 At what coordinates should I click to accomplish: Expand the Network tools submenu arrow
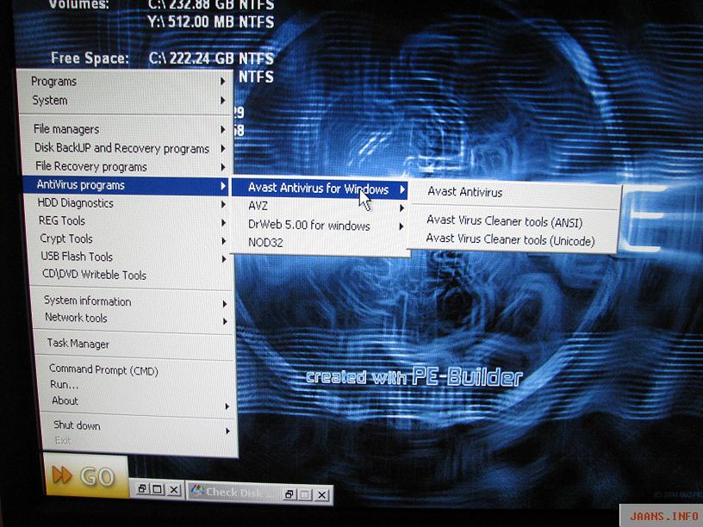[225, 322]
